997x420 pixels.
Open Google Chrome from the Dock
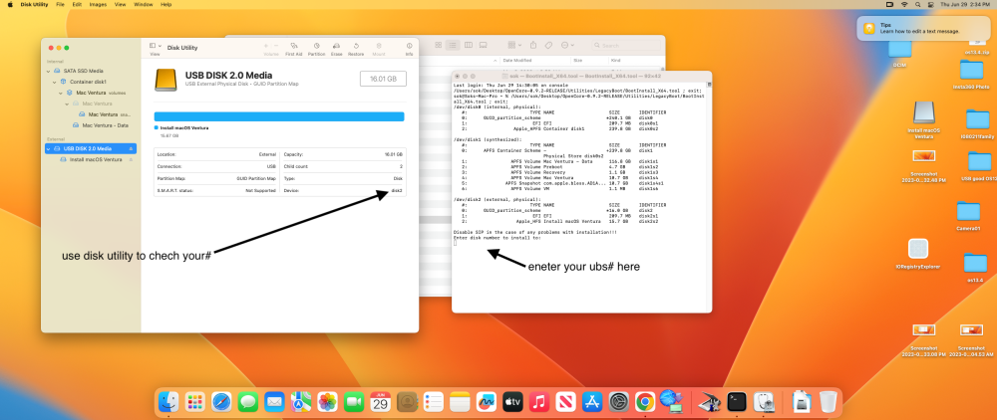(645, 402)
